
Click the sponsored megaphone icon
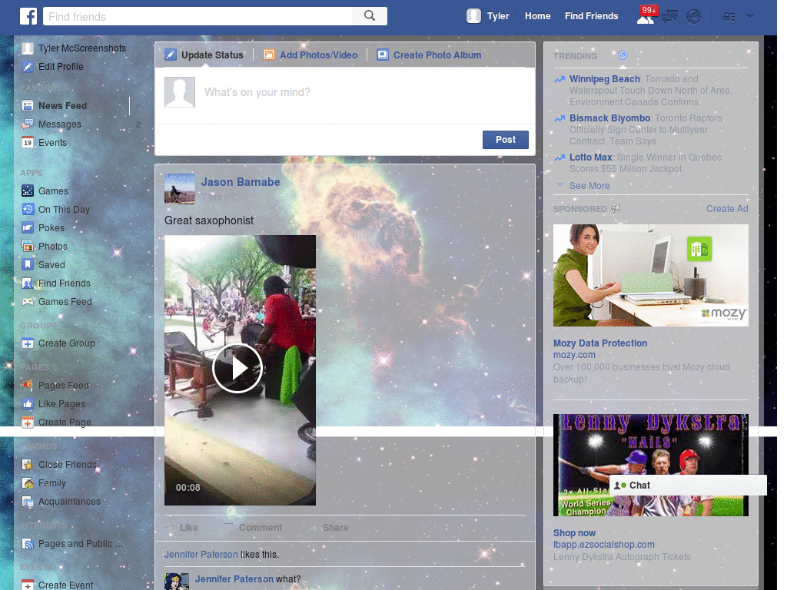pyautogui.click(x=616, y=209)
